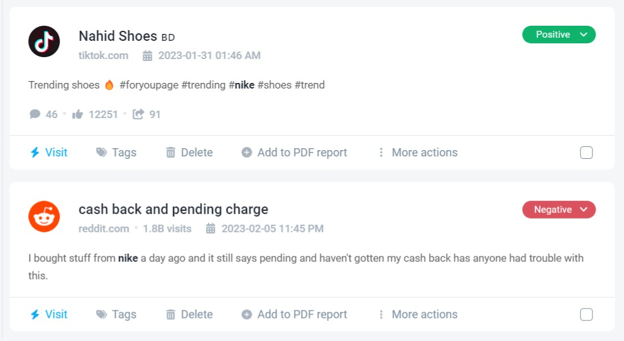Click the trash Delete icon on Nahid Shoes post
Image resolution: width=624 pixels, height=341 pixels.
pyautogui.click(x=170, y=153)
